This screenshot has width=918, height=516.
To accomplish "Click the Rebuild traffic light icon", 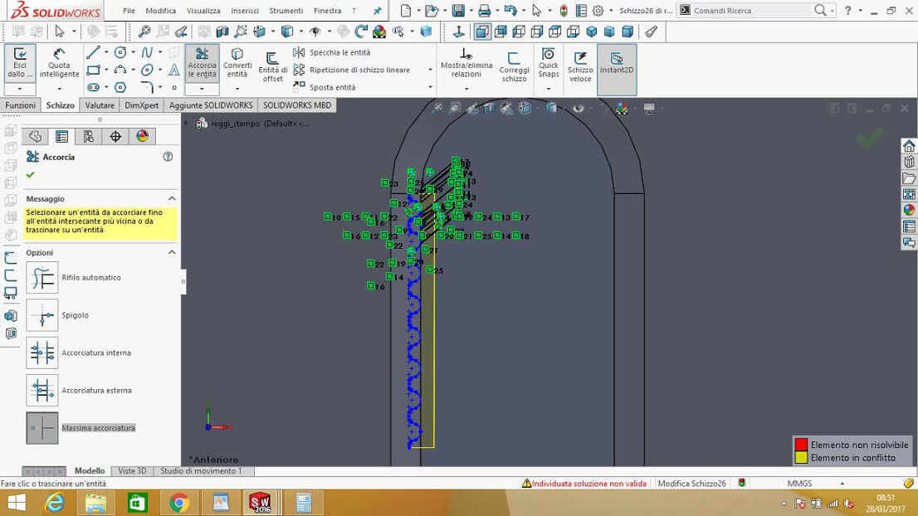I will tap(564, 11).
